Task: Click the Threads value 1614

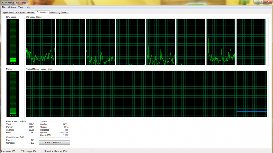Action: (66, 127)
